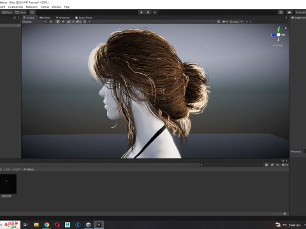
Task: Click the Pause button in the toolbar
Action: click(x=148, y=12)
